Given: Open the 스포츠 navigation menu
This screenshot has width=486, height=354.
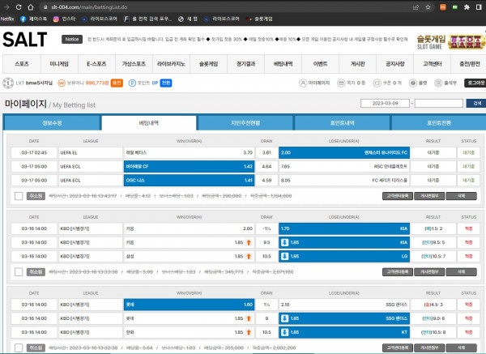Looking at the screenshot, I should tap(22, 63).
